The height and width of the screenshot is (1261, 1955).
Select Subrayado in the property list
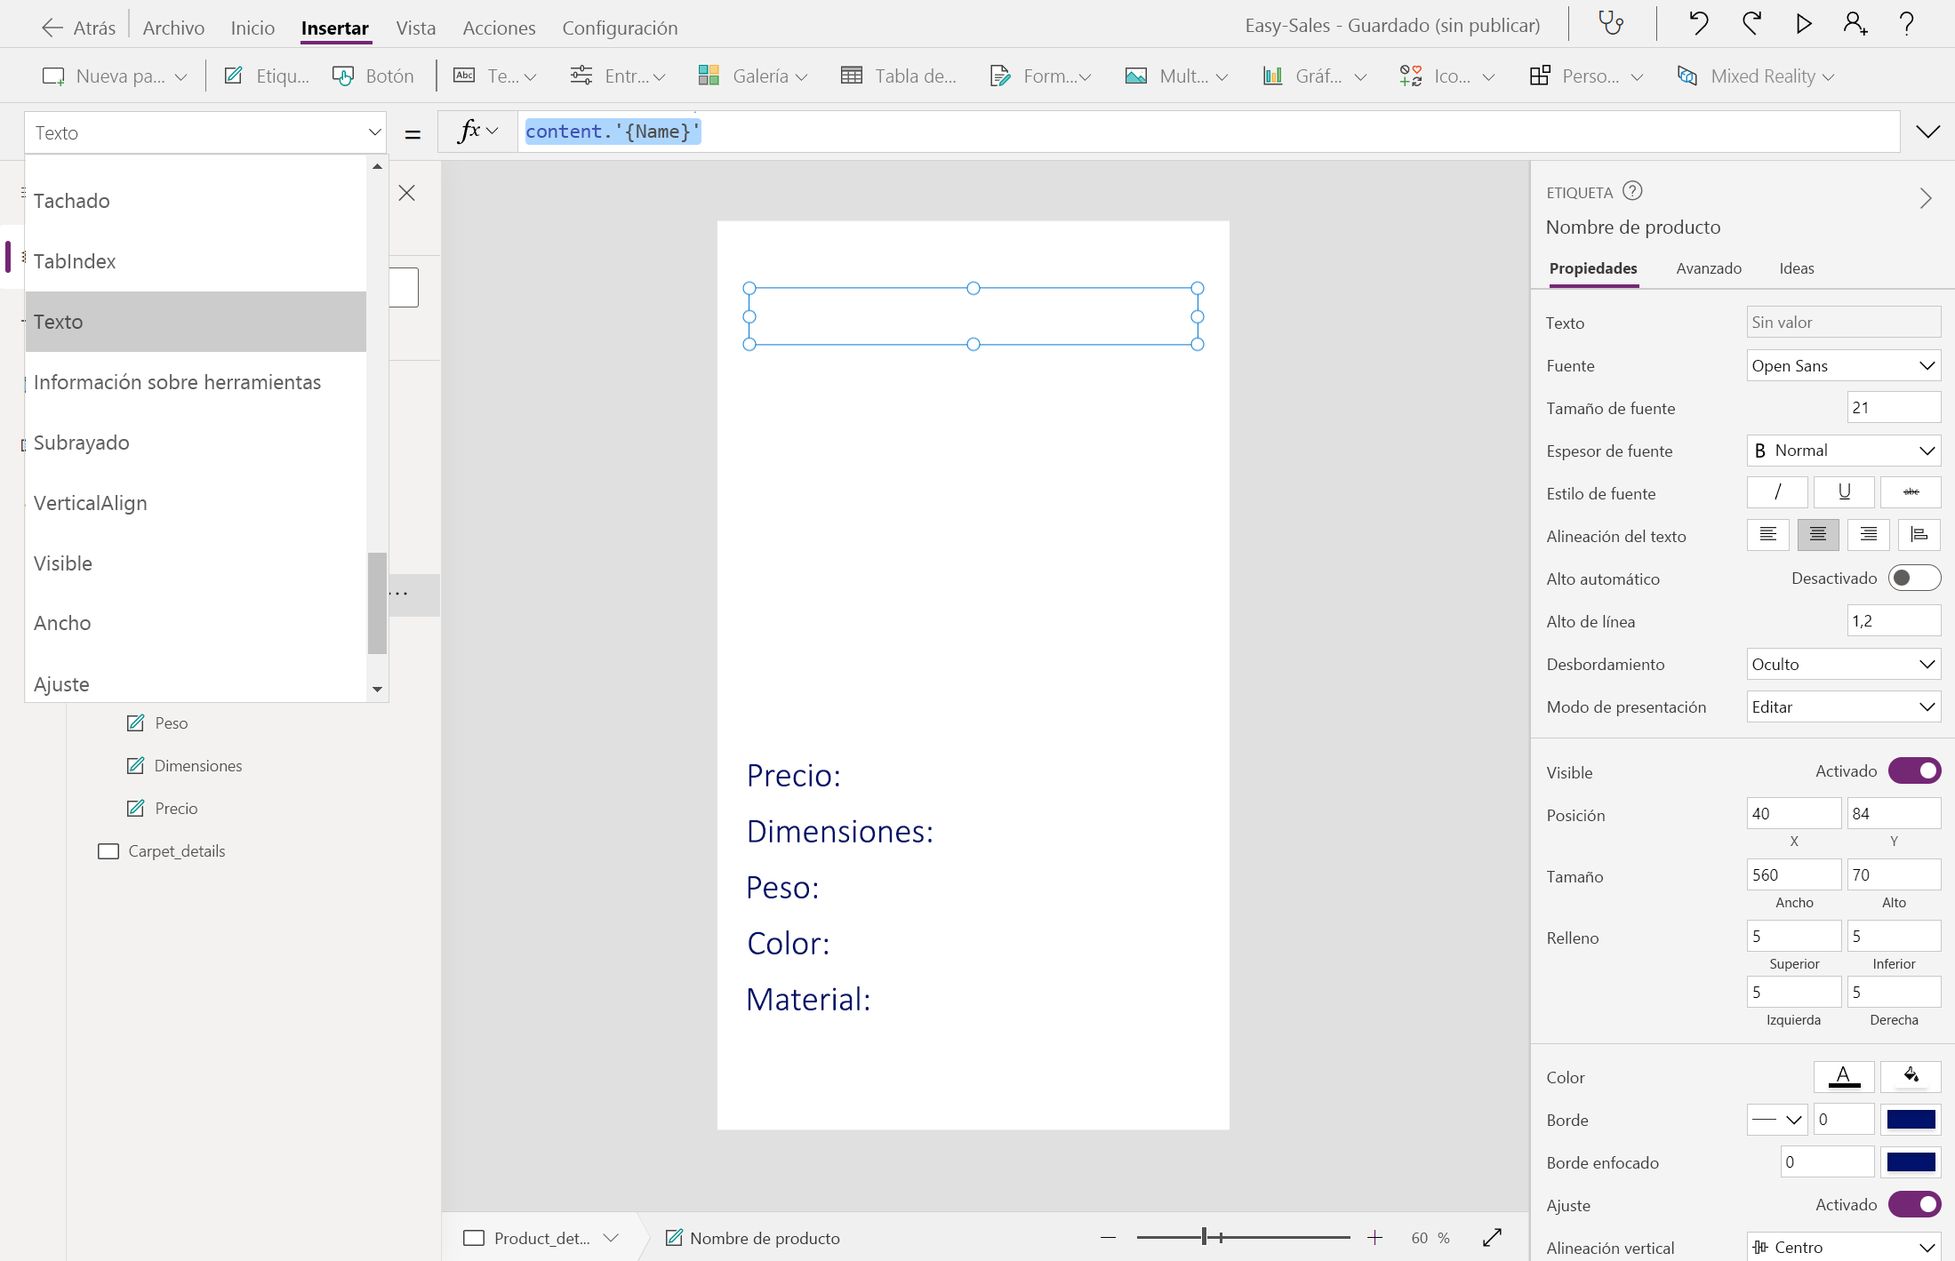82,443
